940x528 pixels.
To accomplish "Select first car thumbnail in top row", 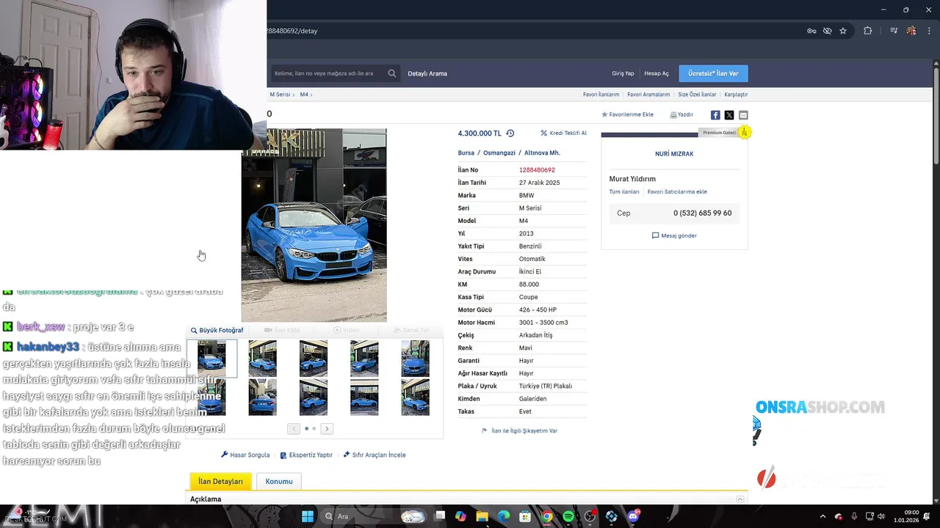I will pyautogui.click(x=211, y=359).
